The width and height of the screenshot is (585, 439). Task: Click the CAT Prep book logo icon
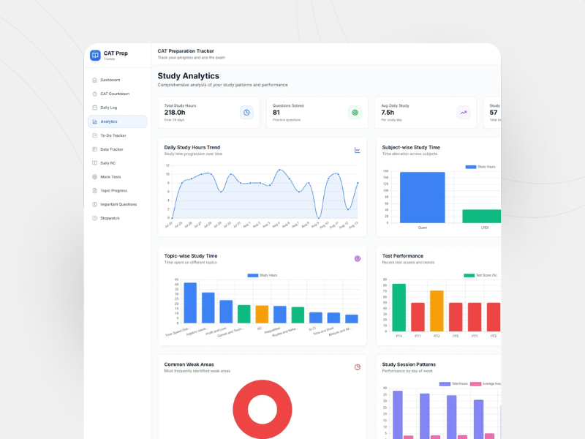95,55
